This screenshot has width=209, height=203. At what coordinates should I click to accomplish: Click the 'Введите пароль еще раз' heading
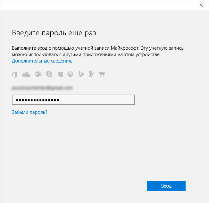[54, 33]
